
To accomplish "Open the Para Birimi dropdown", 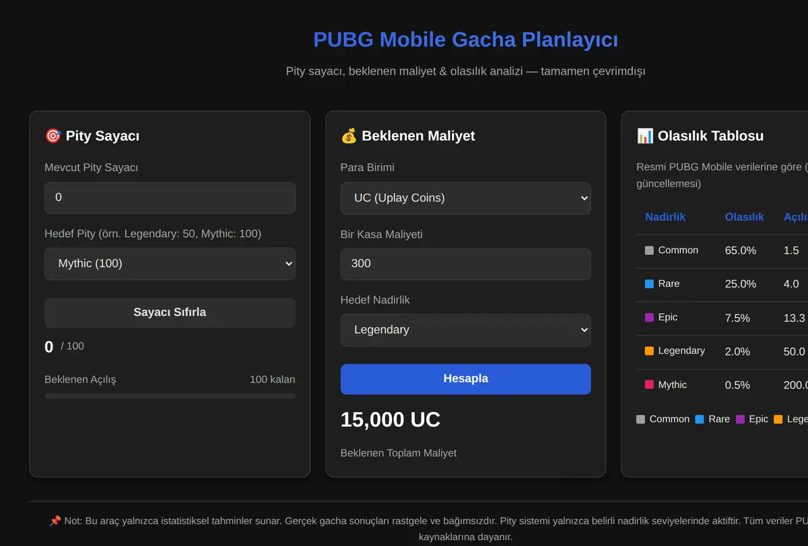I will point(466,199).
